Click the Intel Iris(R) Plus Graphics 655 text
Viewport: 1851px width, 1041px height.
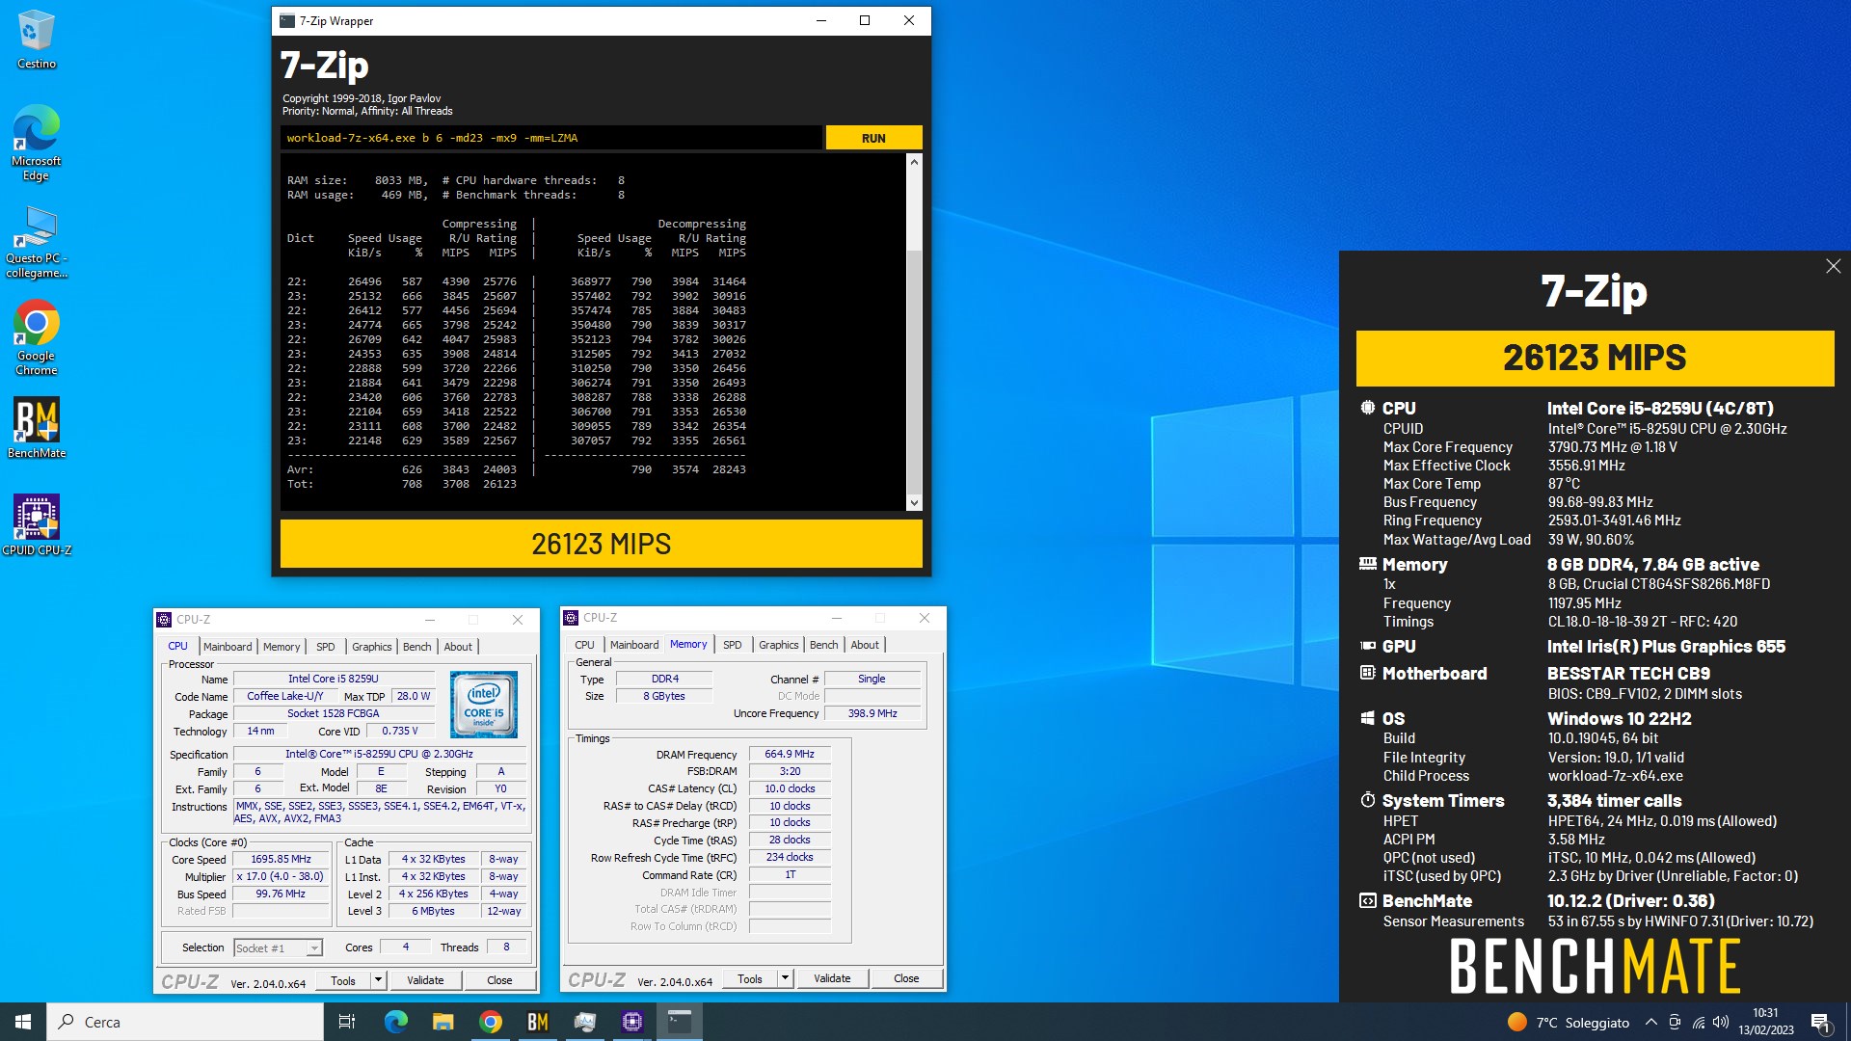[1666, 647]
